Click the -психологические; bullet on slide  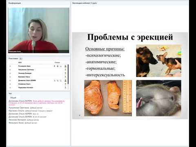[x=103, y=56]
